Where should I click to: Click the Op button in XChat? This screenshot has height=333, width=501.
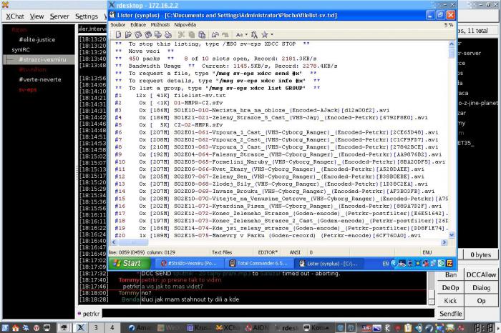(481, 301)
